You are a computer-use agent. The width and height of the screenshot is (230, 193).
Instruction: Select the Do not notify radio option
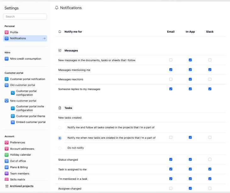coord(60,148)
